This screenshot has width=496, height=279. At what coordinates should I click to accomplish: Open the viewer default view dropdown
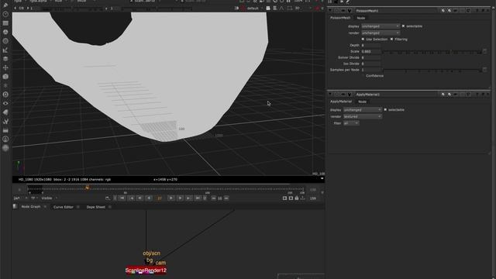click(x=255, y=9)
